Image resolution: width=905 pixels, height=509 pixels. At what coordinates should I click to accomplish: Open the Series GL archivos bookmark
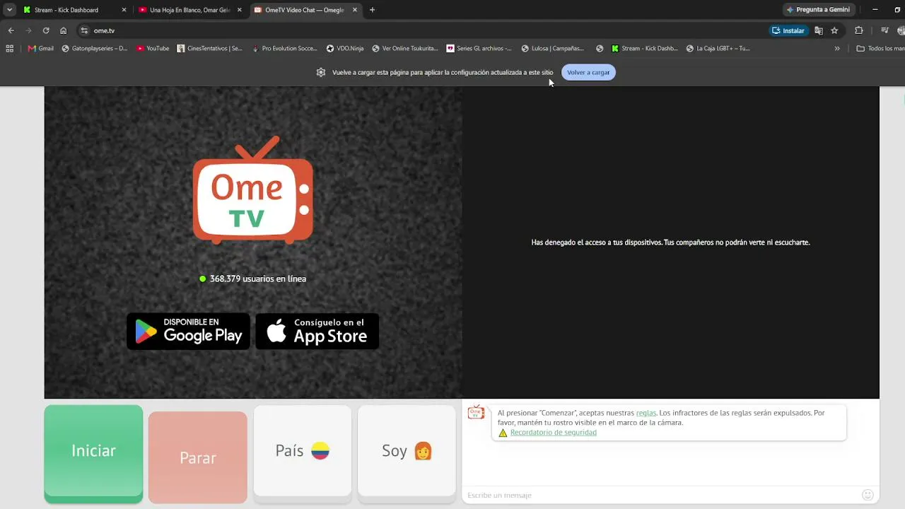click(479, 49)
